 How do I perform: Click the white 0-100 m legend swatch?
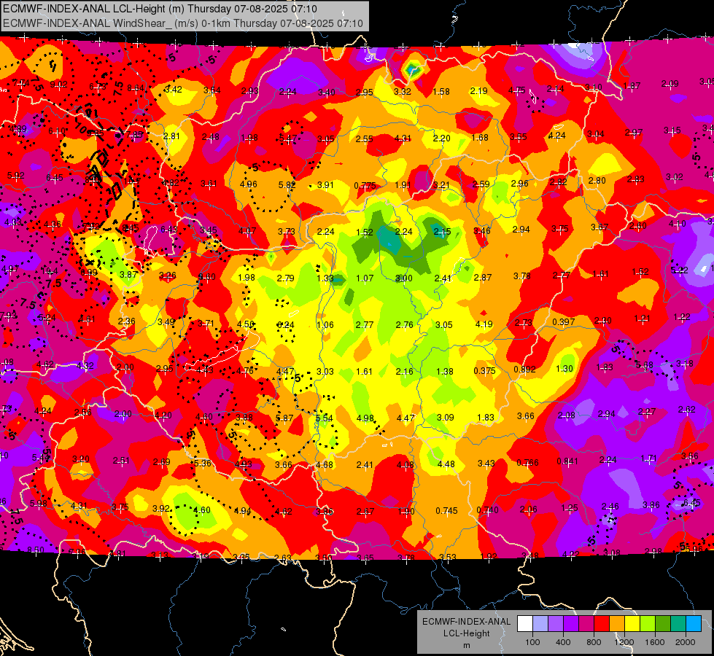525,624
